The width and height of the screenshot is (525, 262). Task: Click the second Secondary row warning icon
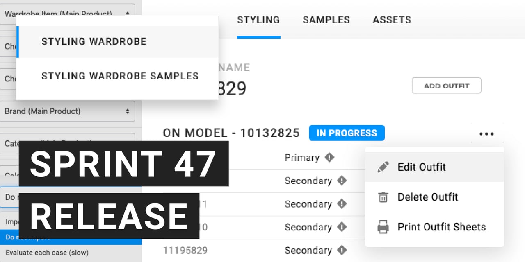click(x=342, y=204)
